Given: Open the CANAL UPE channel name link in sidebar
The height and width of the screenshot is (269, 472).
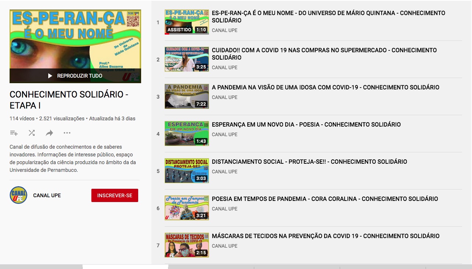Looking at the screenshot, I should click(47, 195).
